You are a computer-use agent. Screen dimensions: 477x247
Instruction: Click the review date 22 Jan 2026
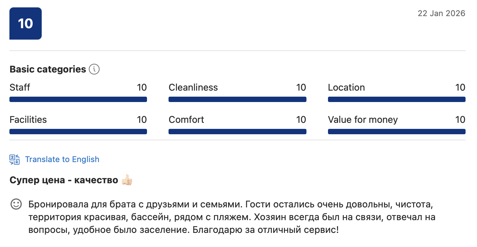[441, 13]
